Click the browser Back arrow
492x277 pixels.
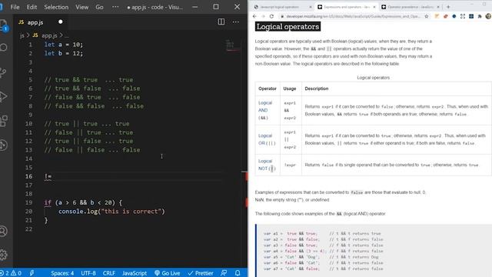254,16
